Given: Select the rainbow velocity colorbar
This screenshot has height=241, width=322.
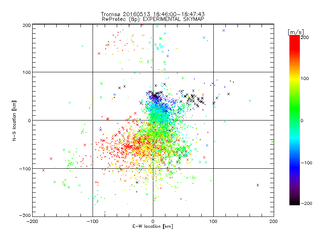Looking at the screenshot, I should (x=295, y=120).
